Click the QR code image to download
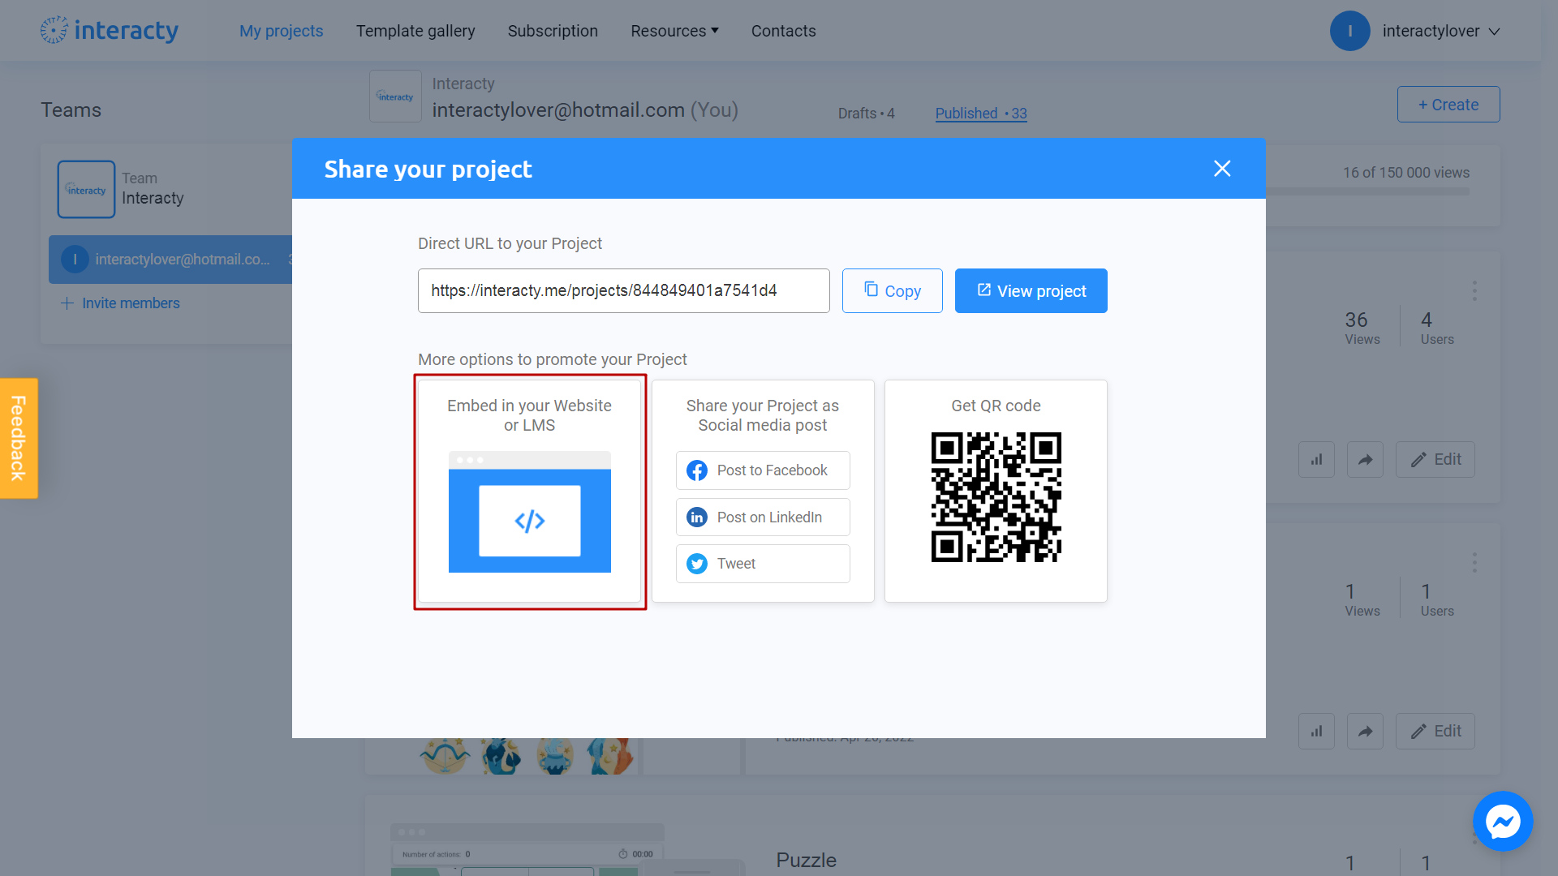 pos(995,497)
